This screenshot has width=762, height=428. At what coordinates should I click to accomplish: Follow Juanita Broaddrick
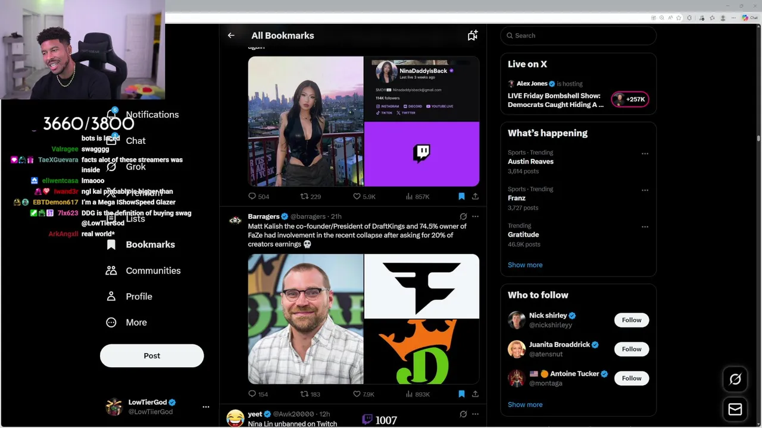[632, 349]
